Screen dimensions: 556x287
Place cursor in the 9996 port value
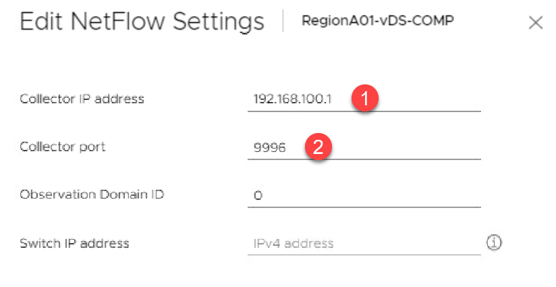tap(269, 147)
